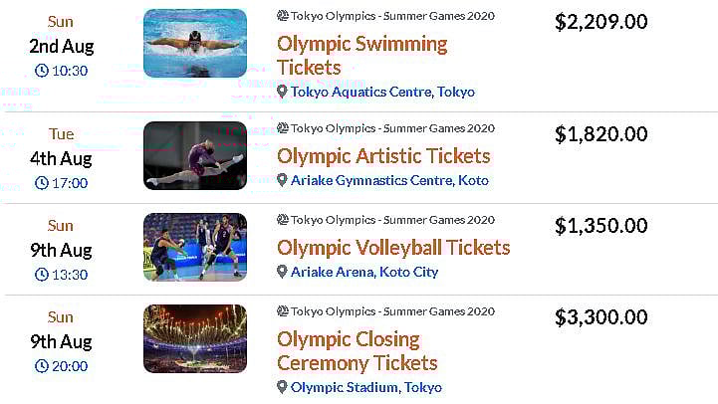
Task: Select the volleyball event thumbnail image
Action: [x=195, y=247]
